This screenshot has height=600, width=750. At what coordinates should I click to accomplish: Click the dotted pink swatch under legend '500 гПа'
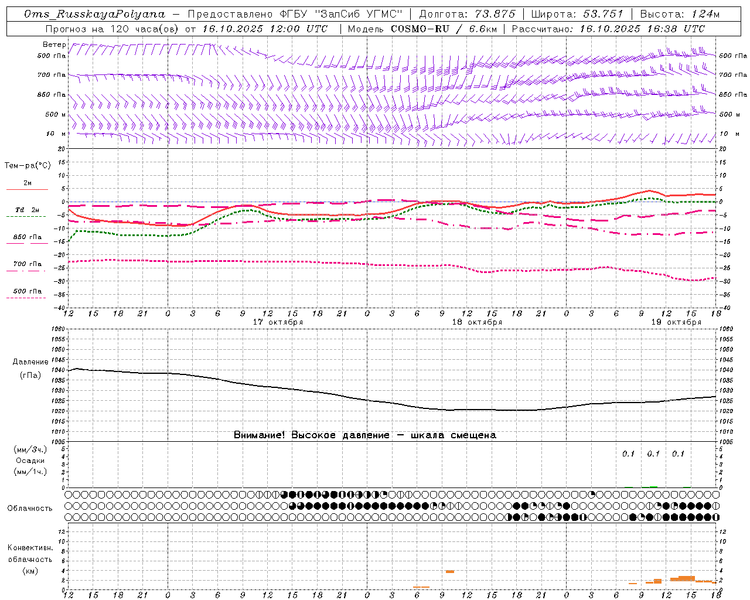tap(26, 298)
